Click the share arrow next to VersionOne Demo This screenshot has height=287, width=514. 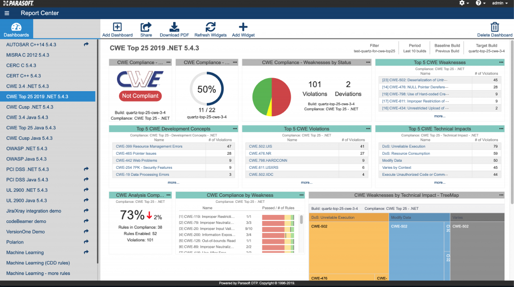point(86,231)
